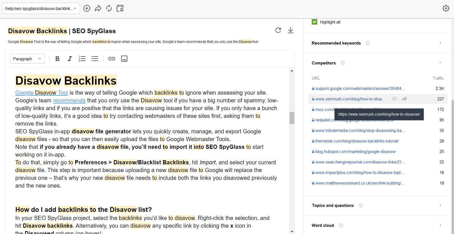Open www.tributemedia.com competitor URL
Screen dimensions: 454x234
click(360, 131)
